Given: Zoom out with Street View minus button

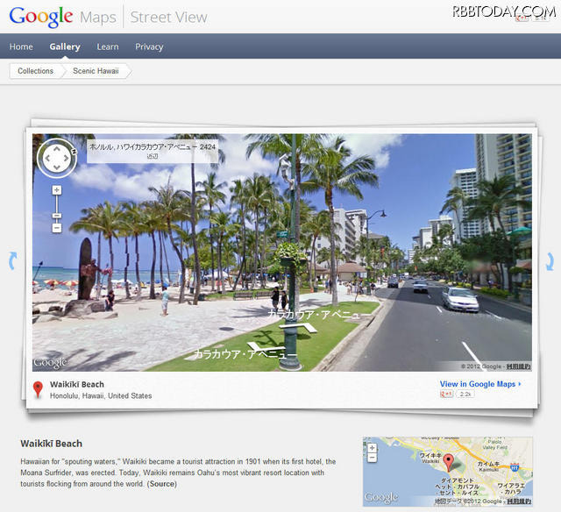Looking at the screenshot, I should pyautogui.click(x=57, y=228).
